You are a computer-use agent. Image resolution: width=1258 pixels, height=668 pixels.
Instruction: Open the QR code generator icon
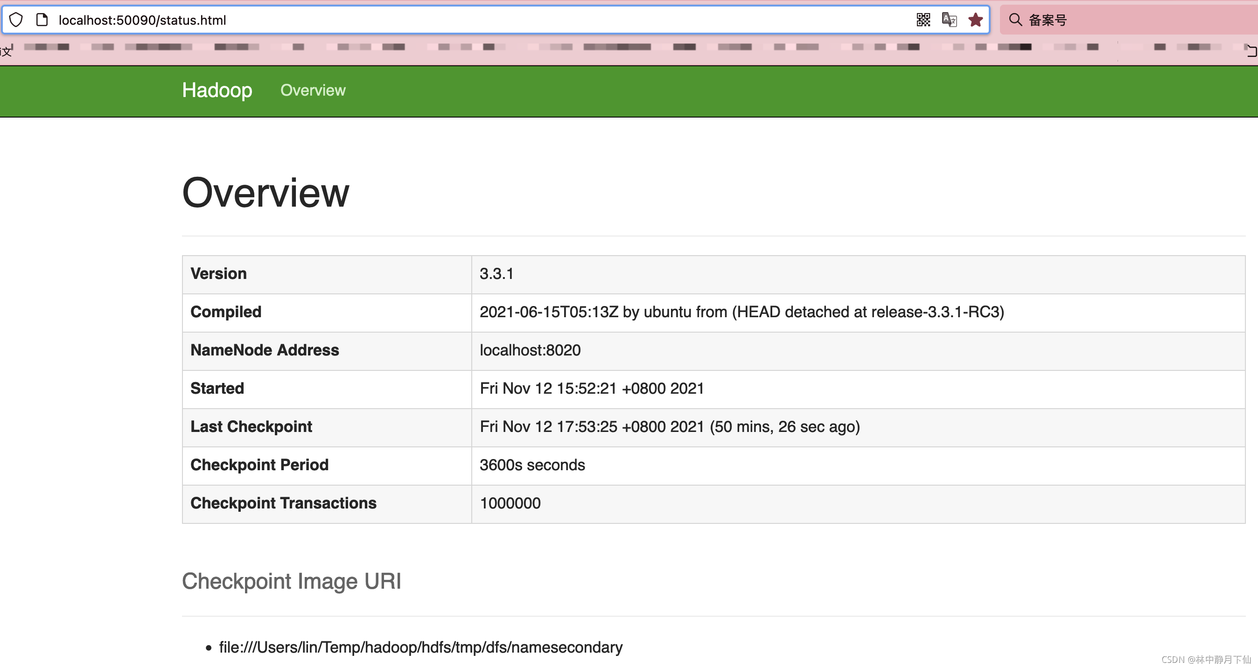[923, 20]
